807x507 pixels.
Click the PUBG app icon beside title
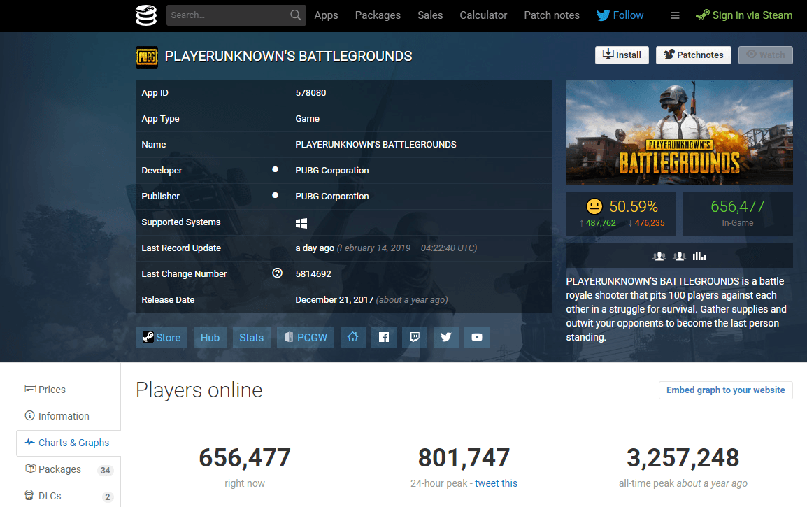[147, 57]
